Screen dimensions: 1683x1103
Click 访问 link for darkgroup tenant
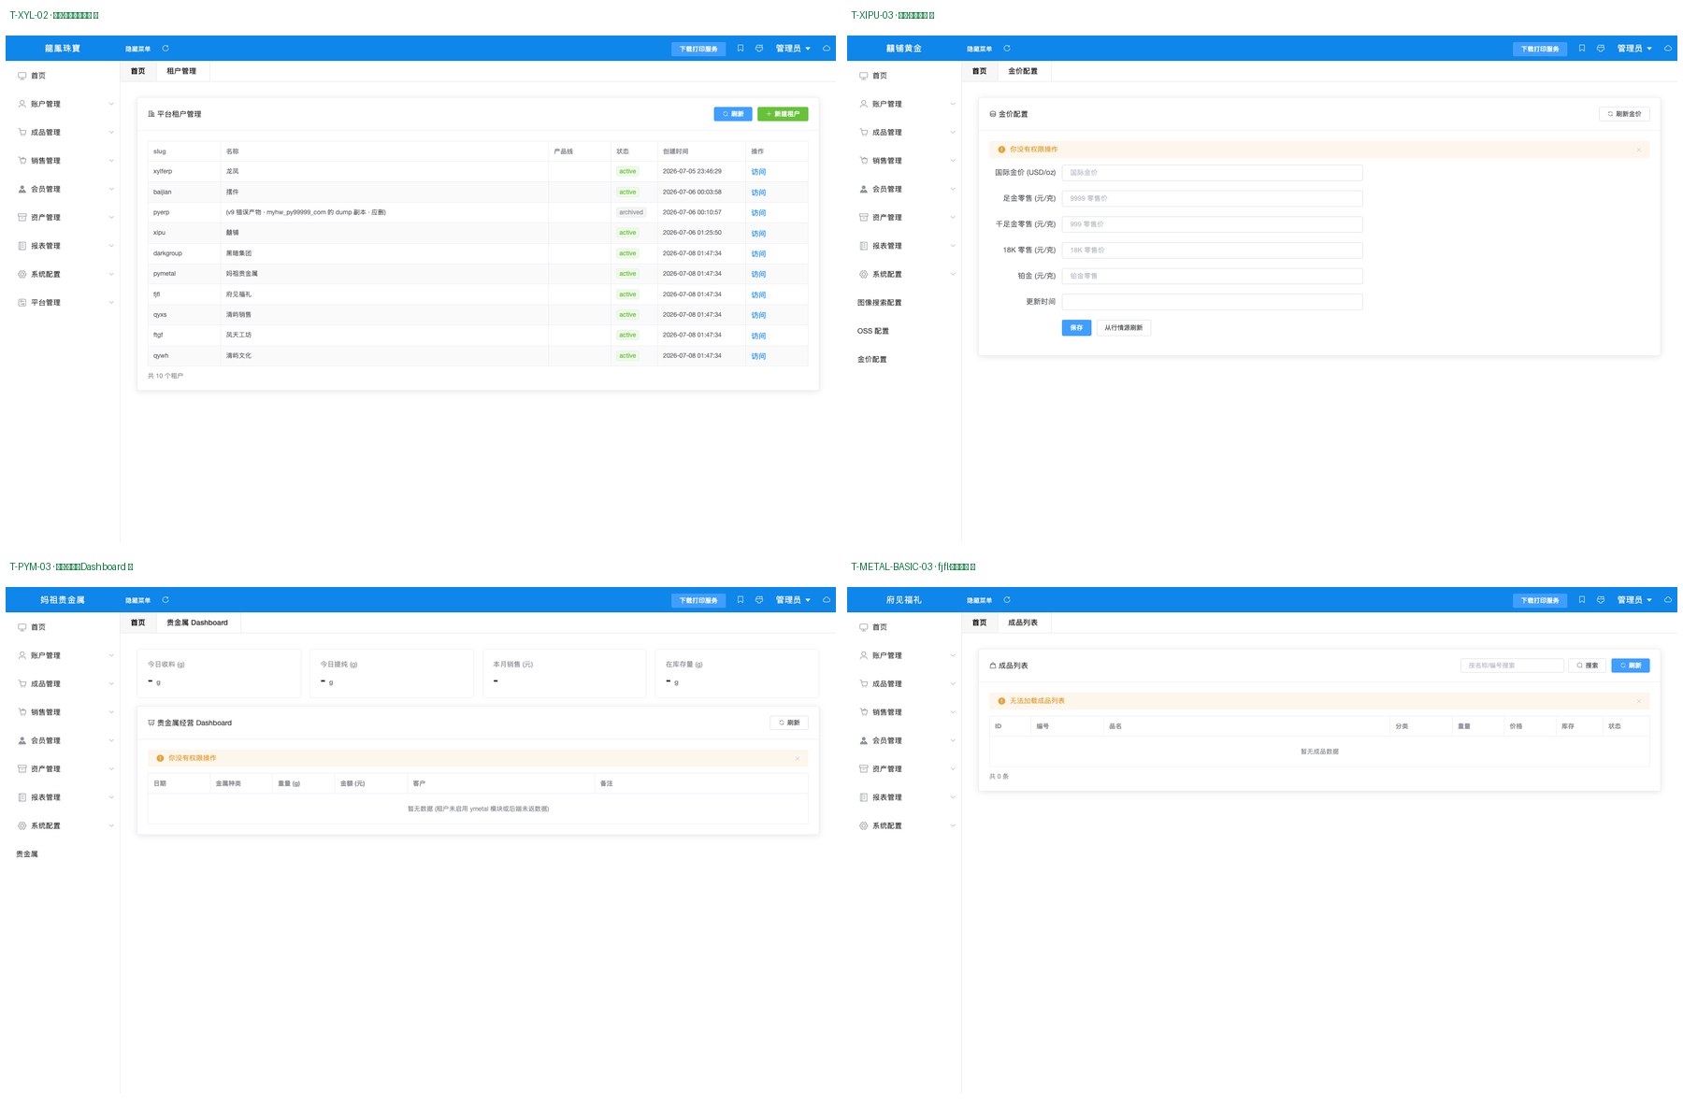[x=758, y=254]
